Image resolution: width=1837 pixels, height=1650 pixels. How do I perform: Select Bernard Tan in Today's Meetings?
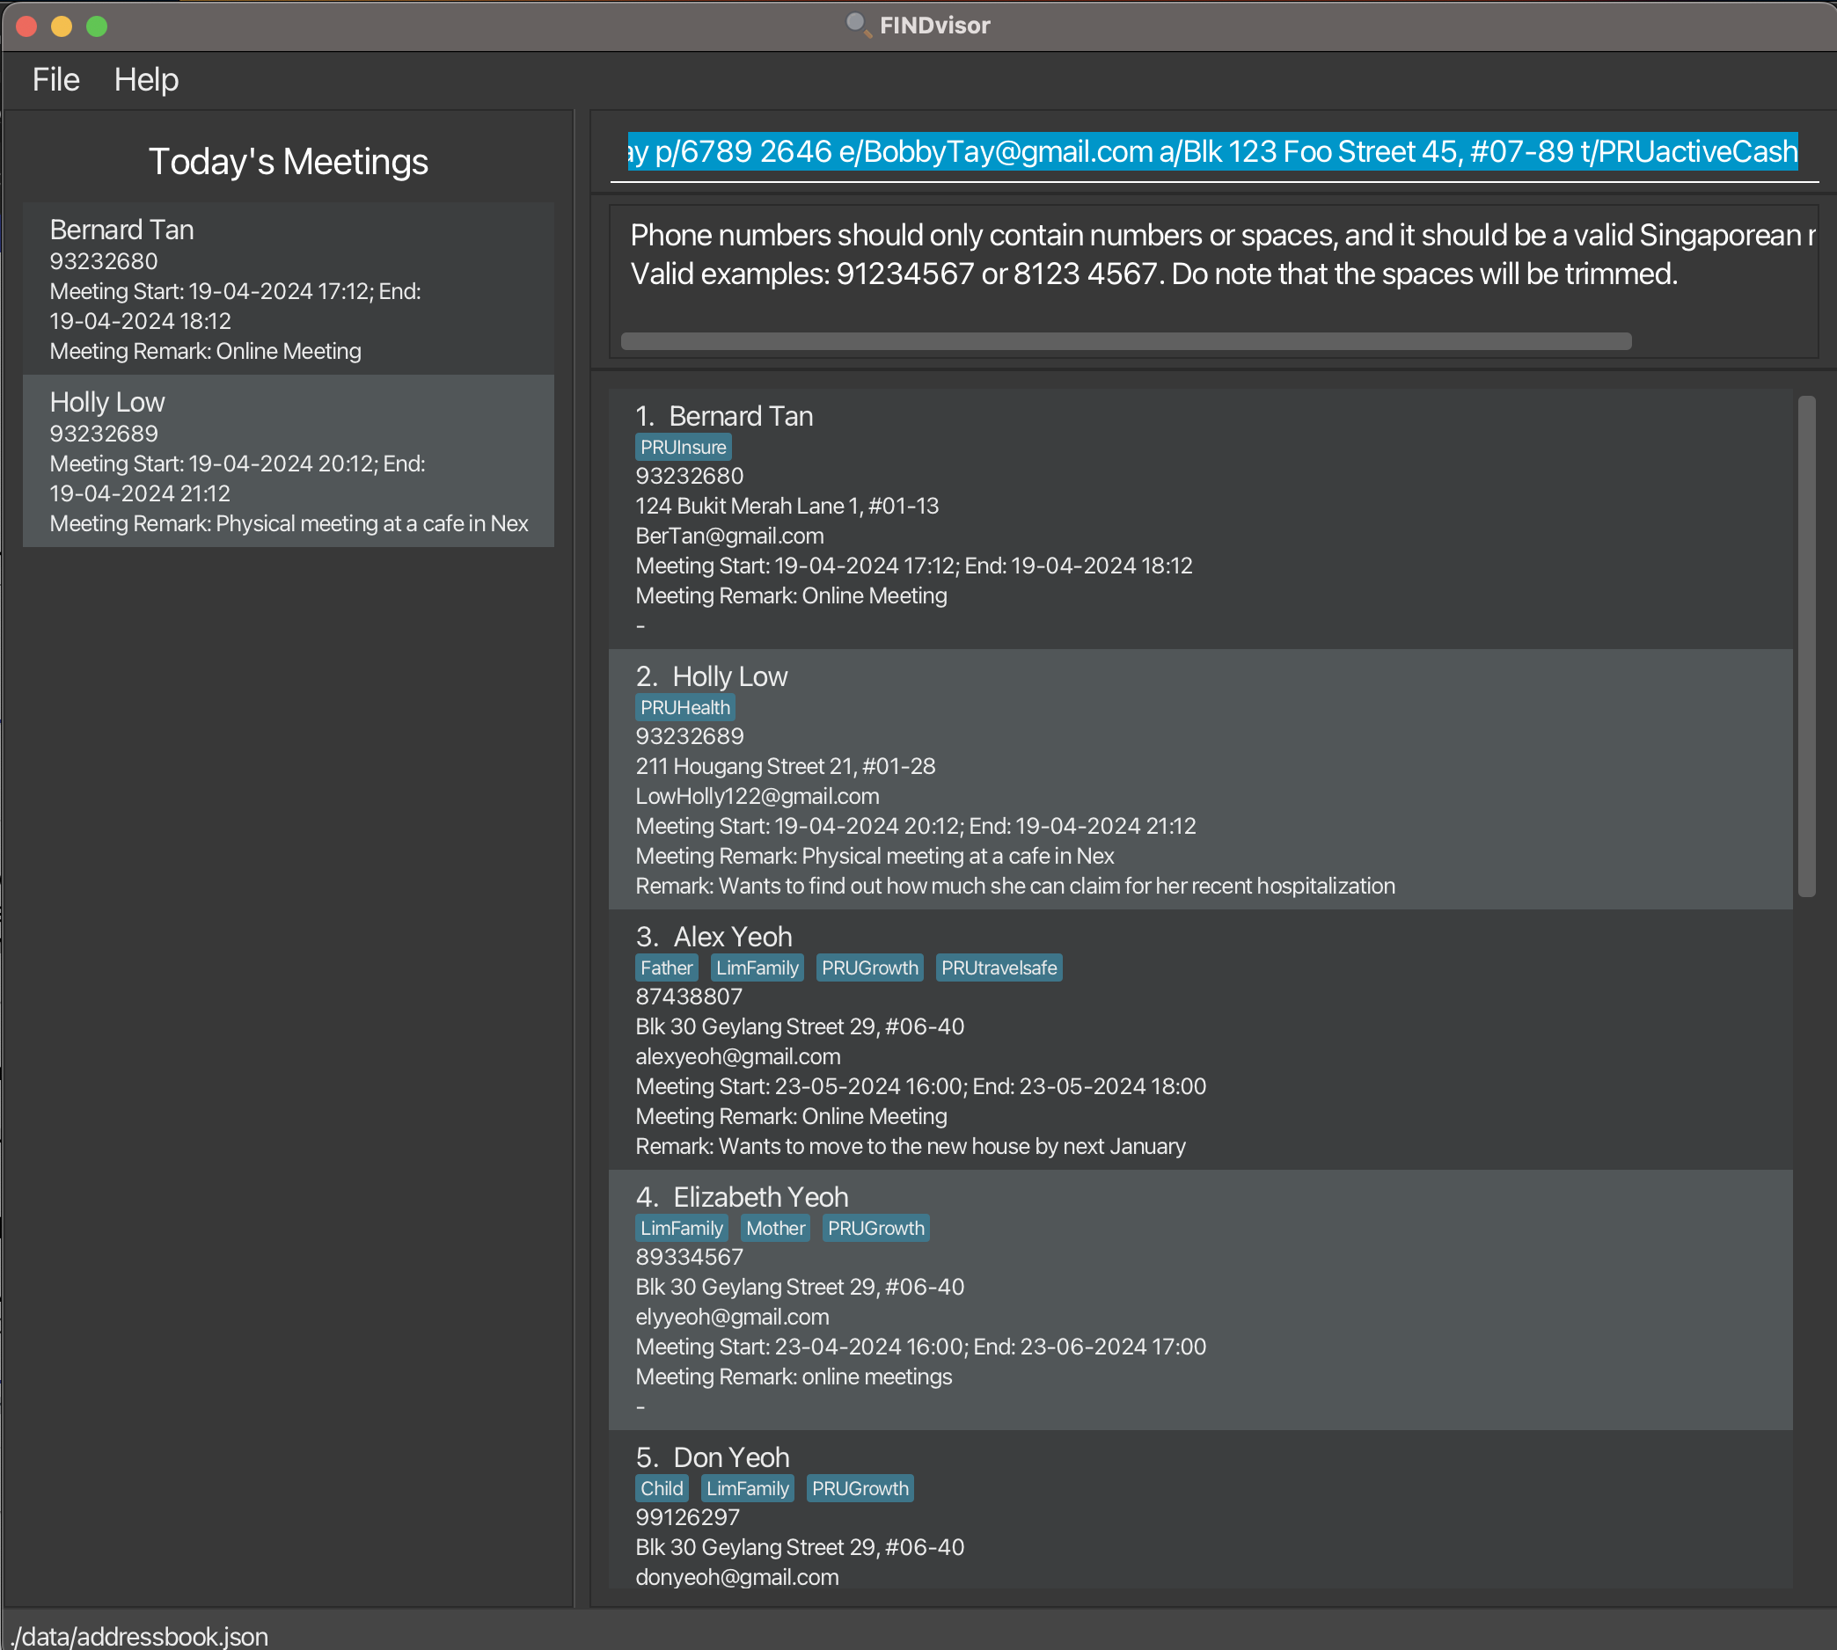(288, 288)
